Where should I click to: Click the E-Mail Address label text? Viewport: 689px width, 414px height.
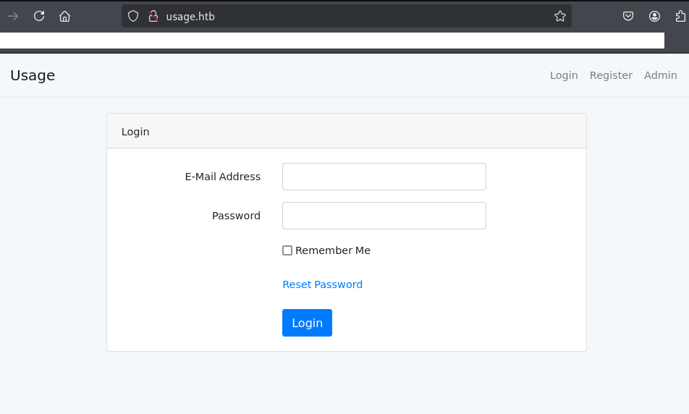click(222, 177)
